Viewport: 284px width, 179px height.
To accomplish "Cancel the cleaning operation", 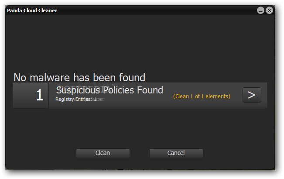I will coord(176,153).
